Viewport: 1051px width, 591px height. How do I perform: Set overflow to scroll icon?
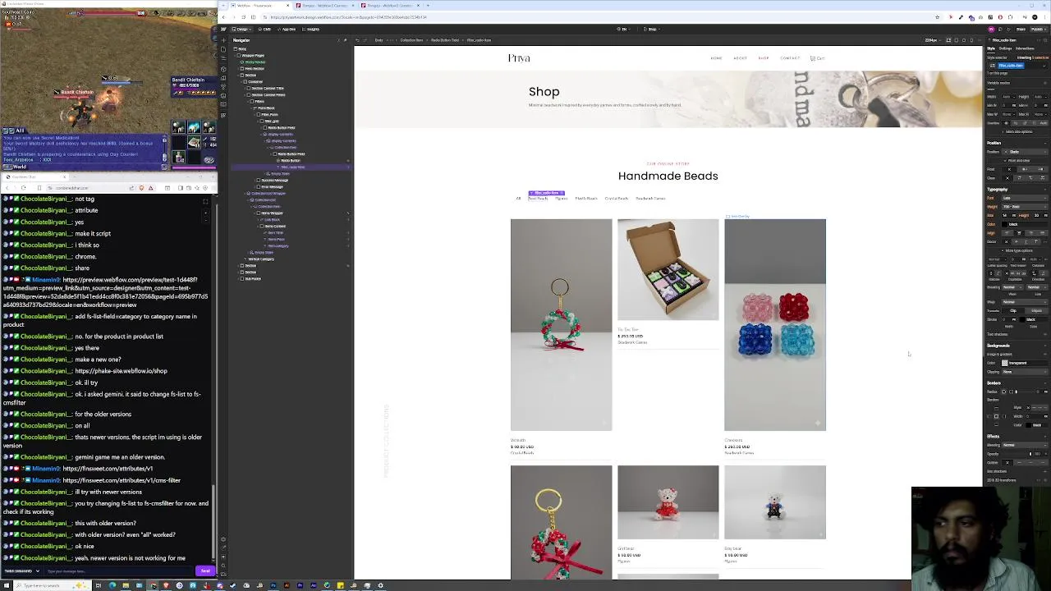(x=1025, y=123)
